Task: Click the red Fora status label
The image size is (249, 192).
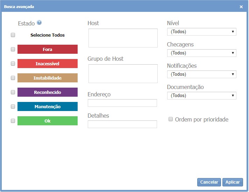Action: 48,49
